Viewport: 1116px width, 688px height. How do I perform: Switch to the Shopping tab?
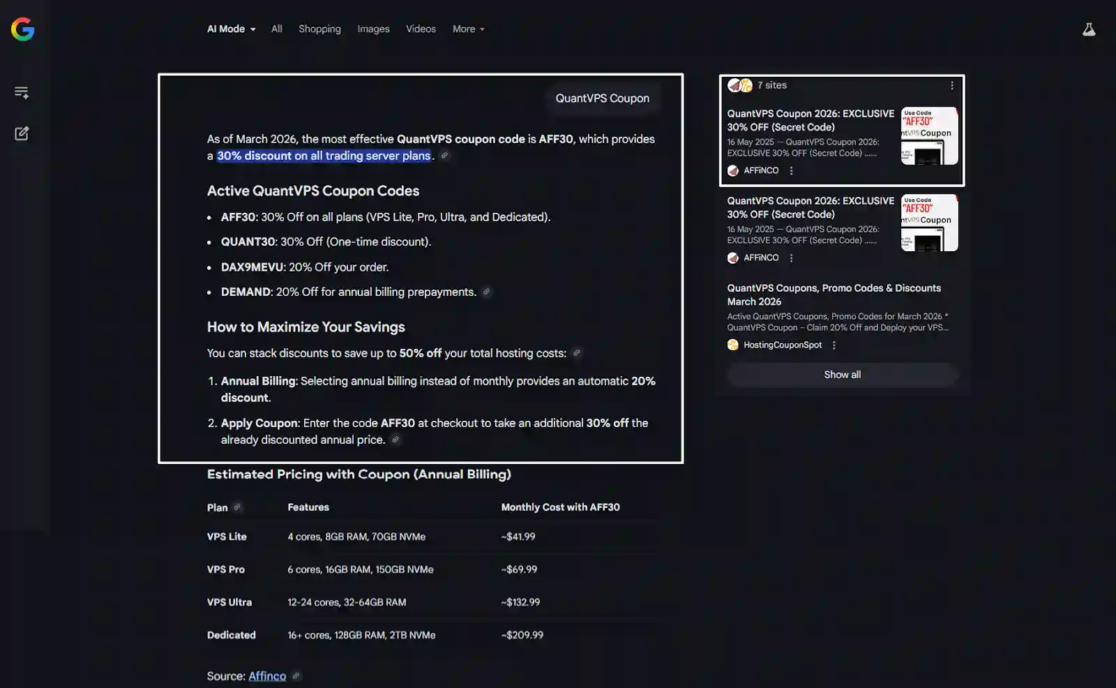pos(319,29)
